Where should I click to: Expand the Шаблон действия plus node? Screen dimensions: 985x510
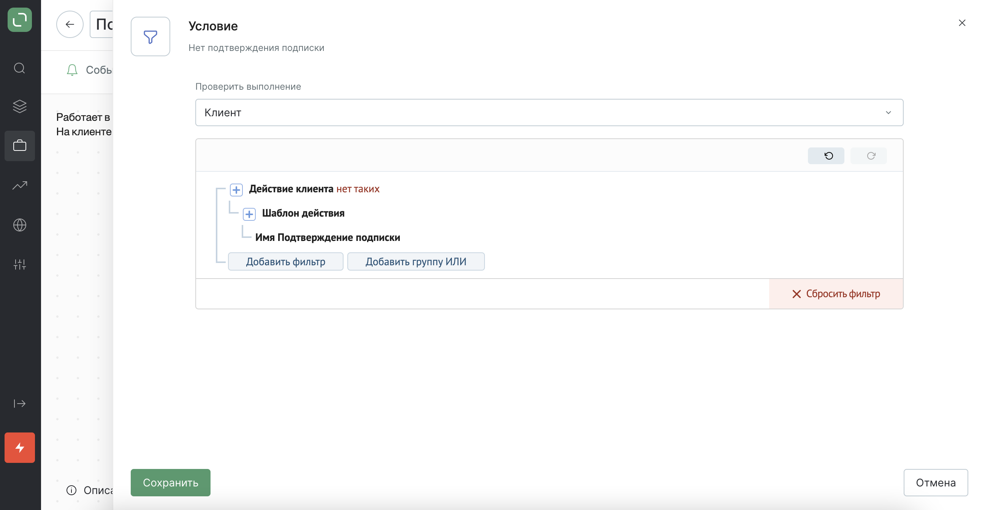click(249, 214)
